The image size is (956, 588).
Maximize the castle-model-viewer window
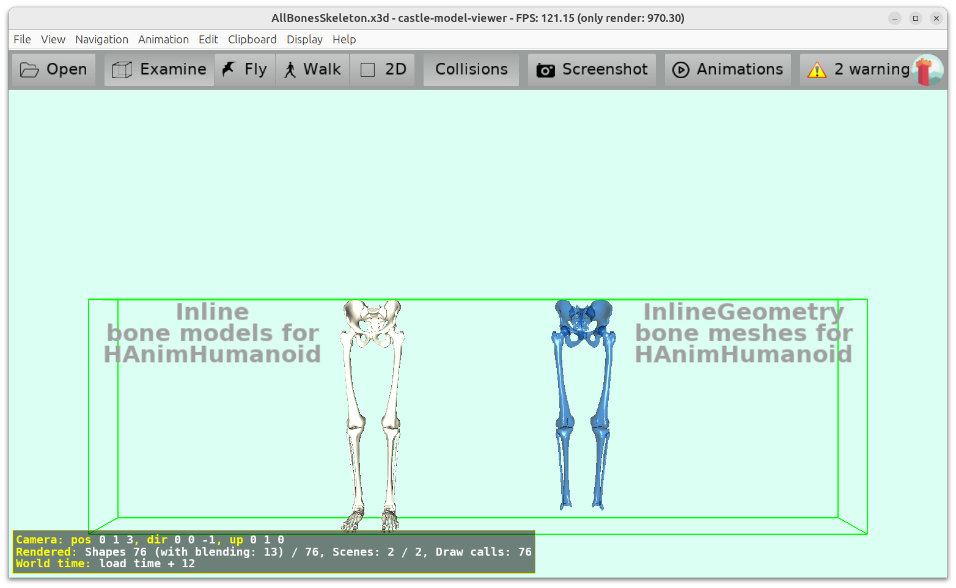(x=915, y=18)
